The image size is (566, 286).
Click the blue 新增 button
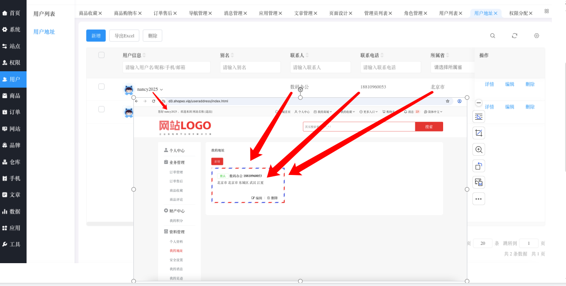click(x=96, y=36)
